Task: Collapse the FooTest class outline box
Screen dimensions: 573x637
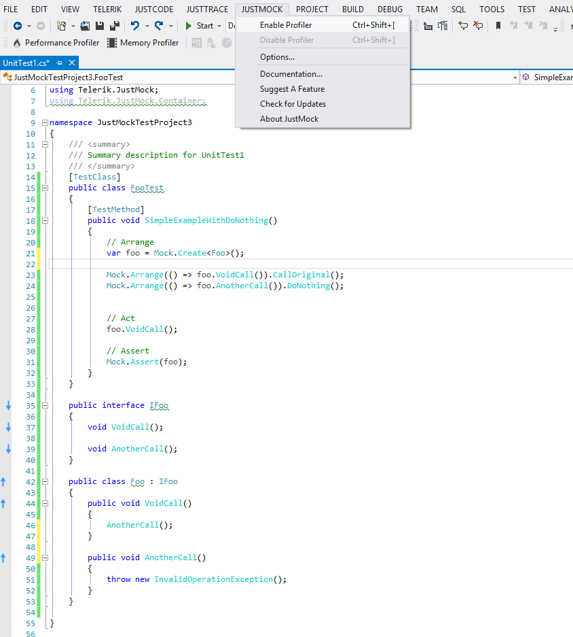Action: (x=45, y=188)
